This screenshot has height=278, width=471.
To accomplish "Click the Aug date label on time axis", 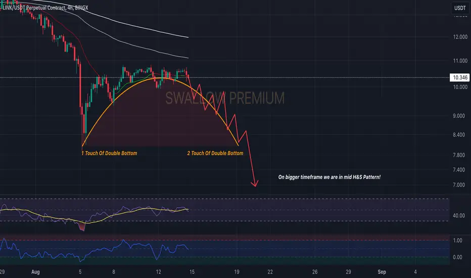I will [35, 272].
